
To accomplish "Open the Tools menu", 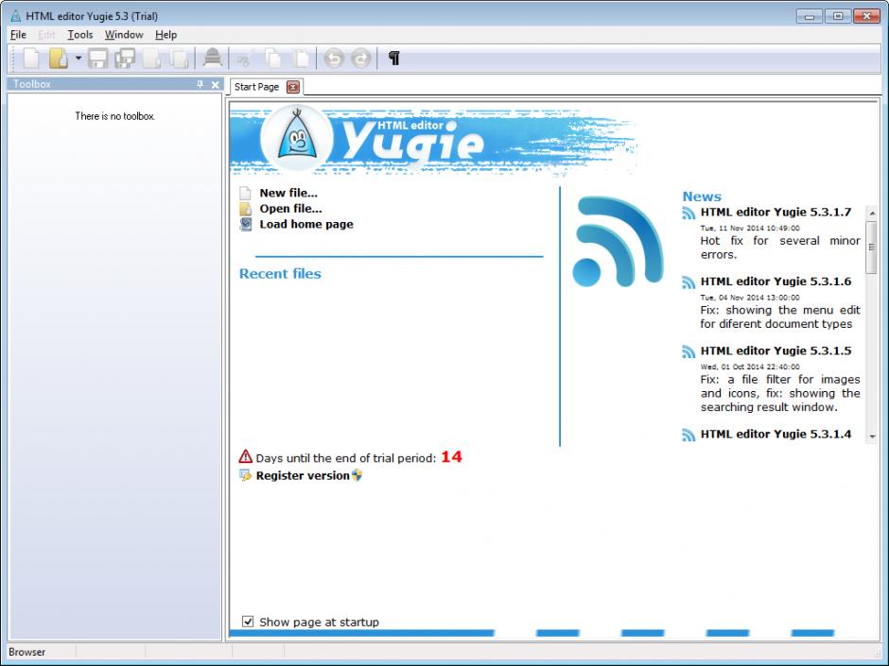I will click(80, 35).
